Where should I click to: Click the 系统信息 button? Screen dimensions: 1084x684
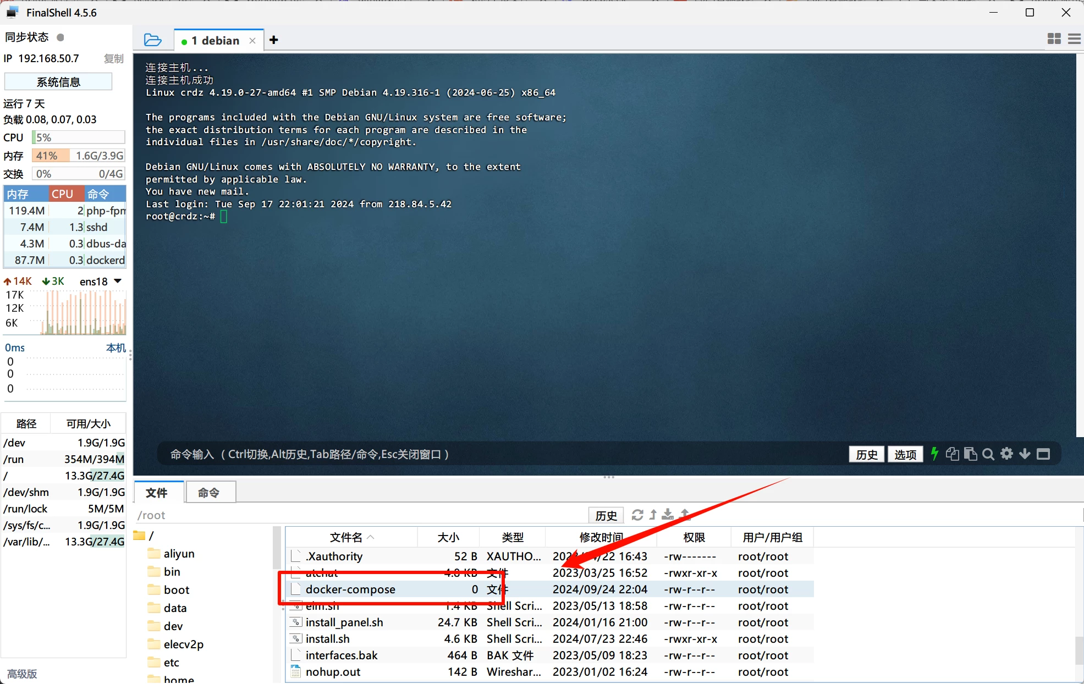58,82
